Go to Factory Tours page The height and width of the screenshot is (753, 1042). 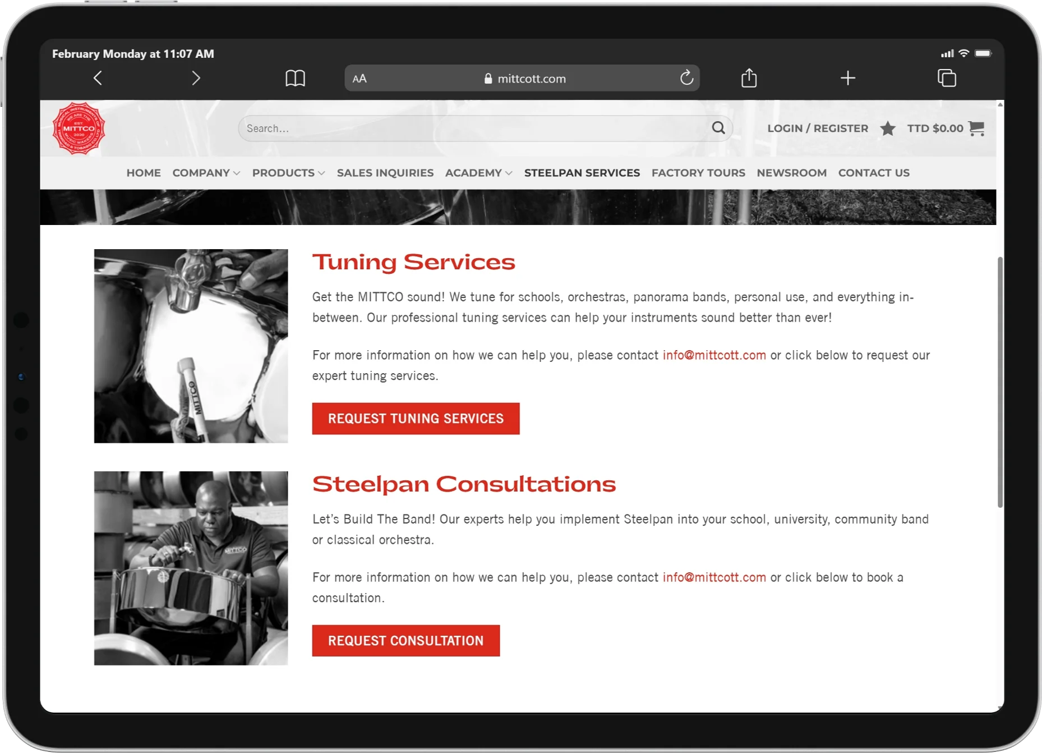(698, 173)
